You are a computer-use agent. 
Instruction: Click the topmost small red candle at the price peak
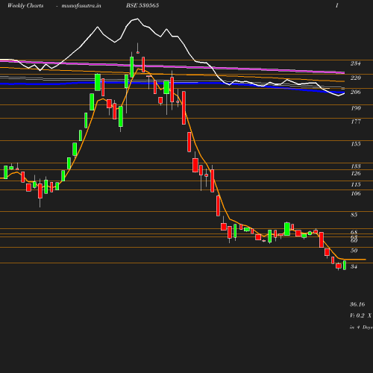pos(138,52)
